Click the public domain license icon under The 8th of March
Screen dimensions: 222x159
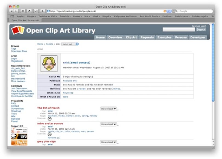point(50,119)
